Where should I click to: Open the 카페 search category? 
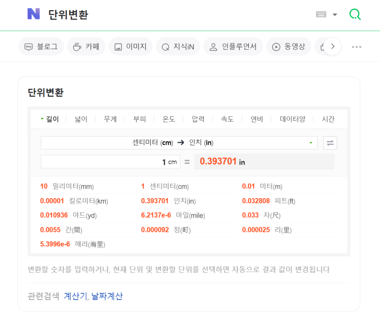(86, 47)
